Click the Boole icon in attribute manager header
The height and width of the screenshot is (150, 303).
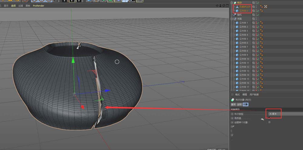[x=232, y=100]
